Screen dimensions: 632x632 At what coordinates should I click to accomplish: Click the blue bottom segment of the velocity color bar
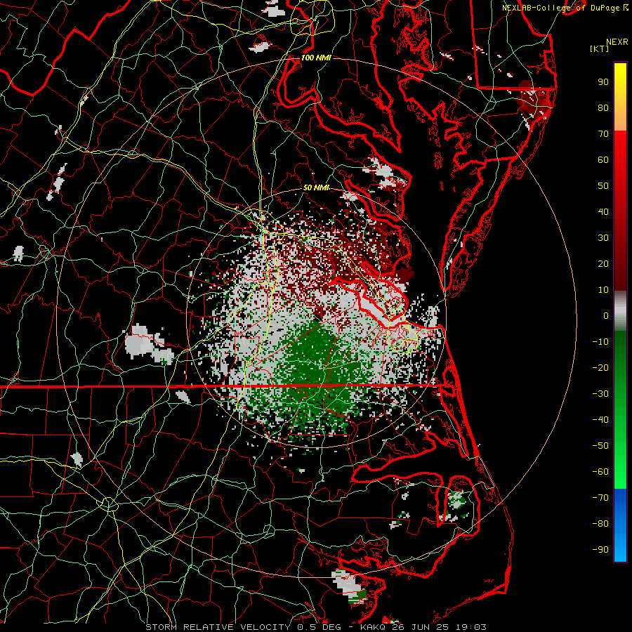(620, 525)
